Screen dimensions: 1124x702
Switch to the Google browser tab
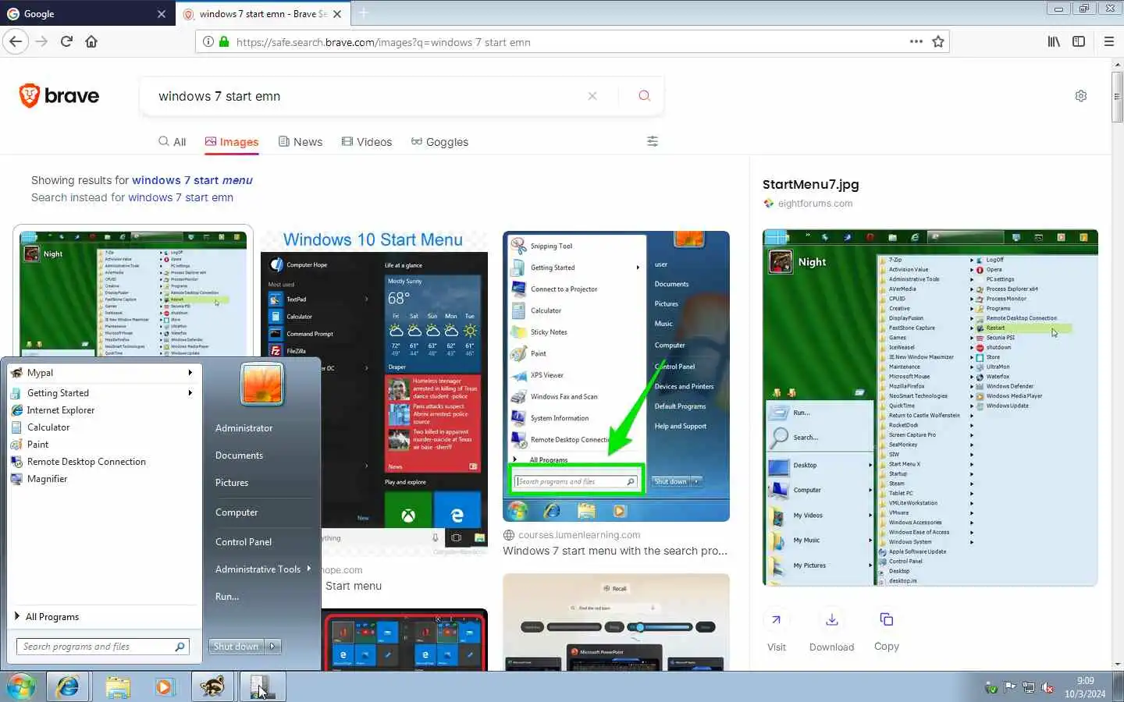tap(86, 13)
